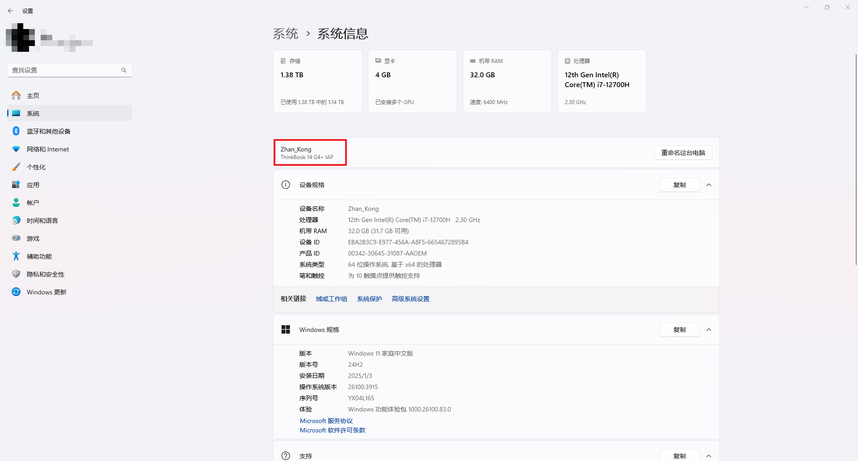858x461 pixels.
Task: Collapse the 支持 section
Action: coord(709,456)
